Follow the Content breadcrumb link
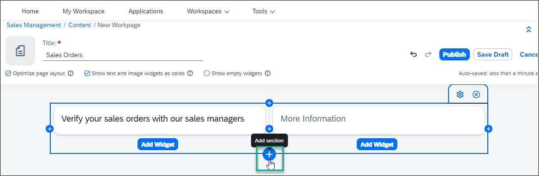 (80, 25)
